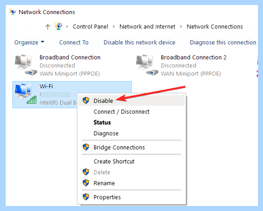Click the Wi-Fi connection name label

coord(46,86)
